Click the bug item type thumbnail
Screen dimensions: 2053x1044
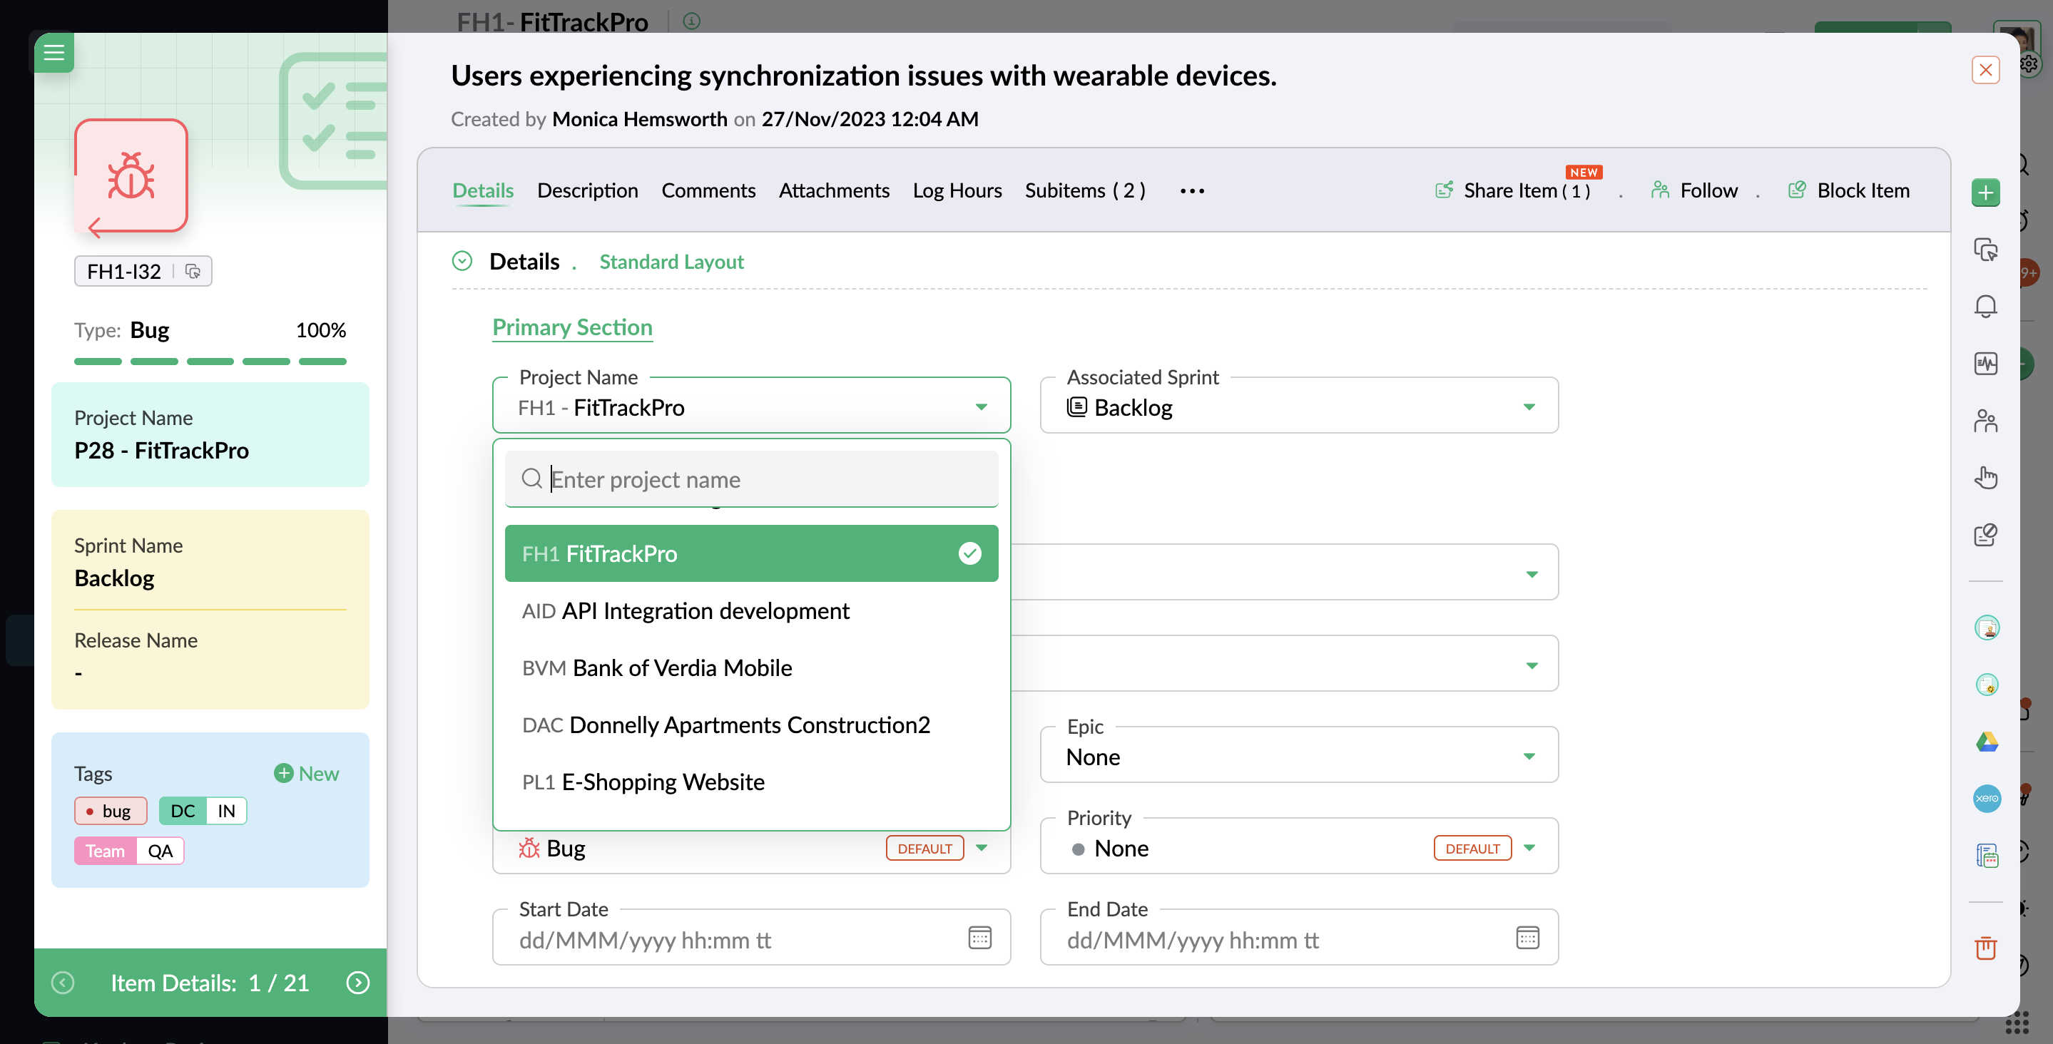131,176
